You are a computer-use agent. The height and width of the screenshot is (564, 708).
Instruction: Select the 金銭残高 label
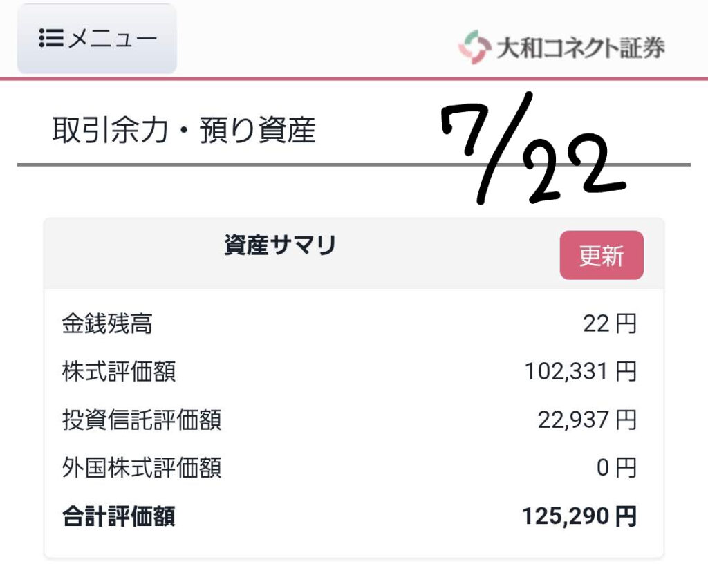107,324
